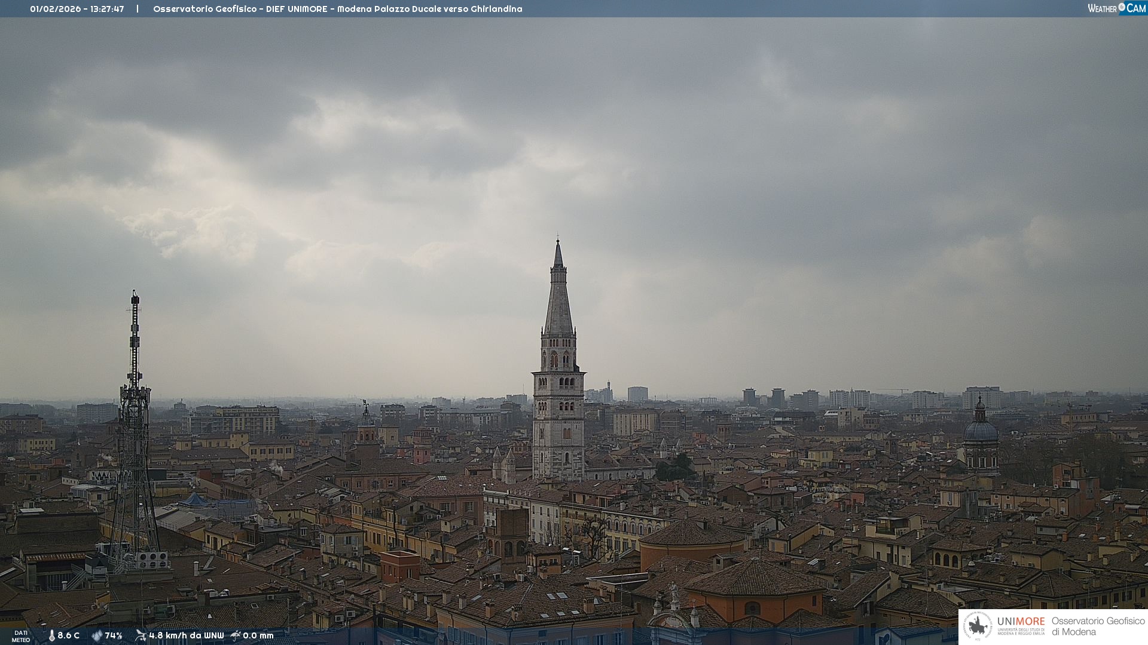The image size is (1148, 645).
Task: Click the 0.0 mm rainfall value
Action: 258,635
